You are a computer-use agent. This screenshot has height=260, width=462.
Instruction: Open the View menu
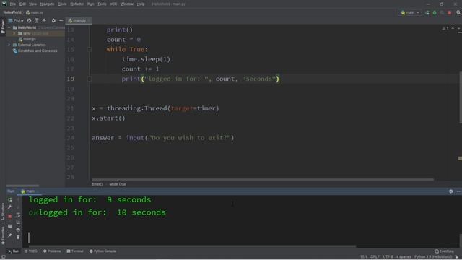(32, 4)
